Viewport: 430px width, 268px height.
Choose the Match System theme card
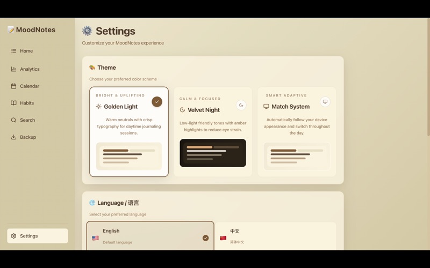[x=297, y=132]
